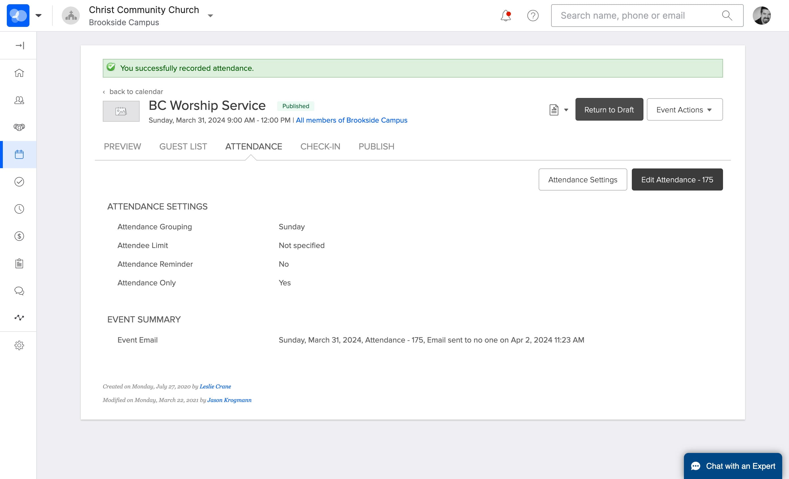Go to Home in the sidebar
This screenshot has width=789, height=479.
point(19,73)
